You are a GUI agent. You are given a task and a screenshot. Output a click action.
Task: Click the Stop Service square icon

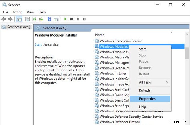click(72, 19)
